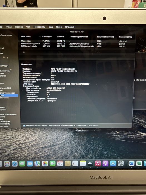
Task: Sort by Точка подключения column header
Action: [79, 37]
